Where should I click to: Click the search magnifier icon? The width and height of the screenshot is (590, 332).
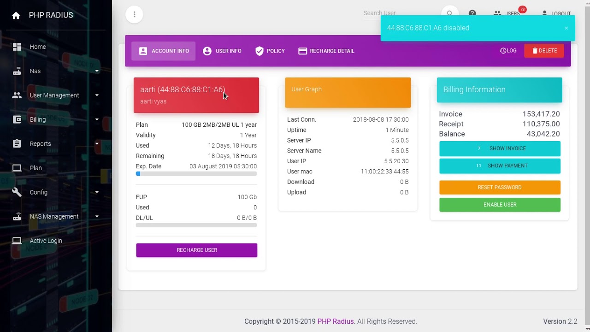pos(449,13)
